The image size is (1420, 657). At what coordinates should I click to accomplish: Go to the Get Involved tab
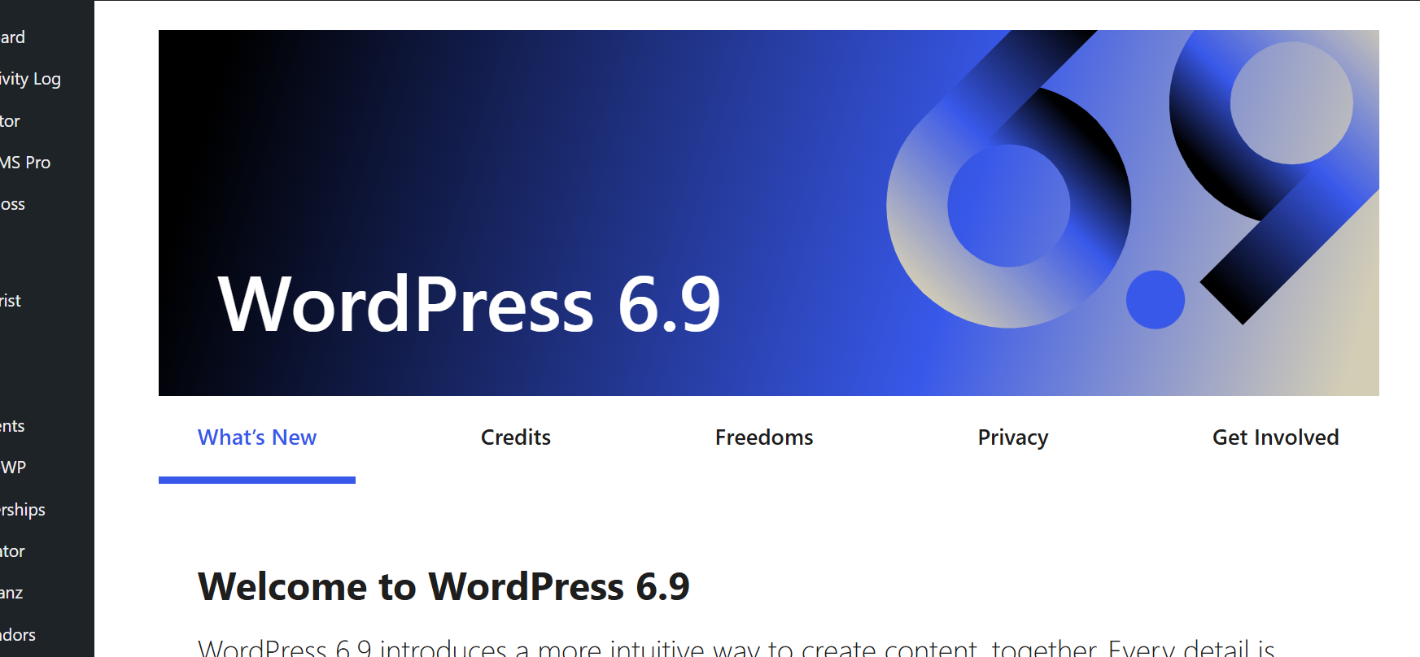(x=1275, y=439)
